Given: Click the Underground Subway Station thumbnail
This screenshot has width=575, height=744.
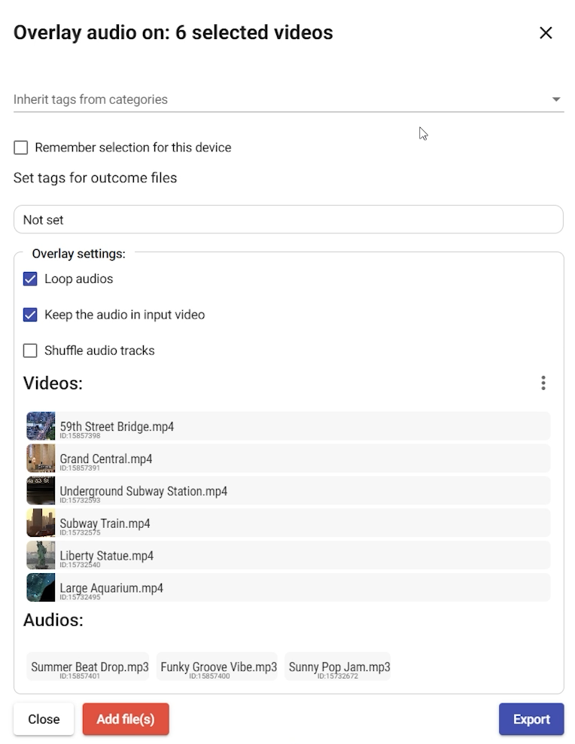Looking at the screenshot, I should tap(41, 491).
